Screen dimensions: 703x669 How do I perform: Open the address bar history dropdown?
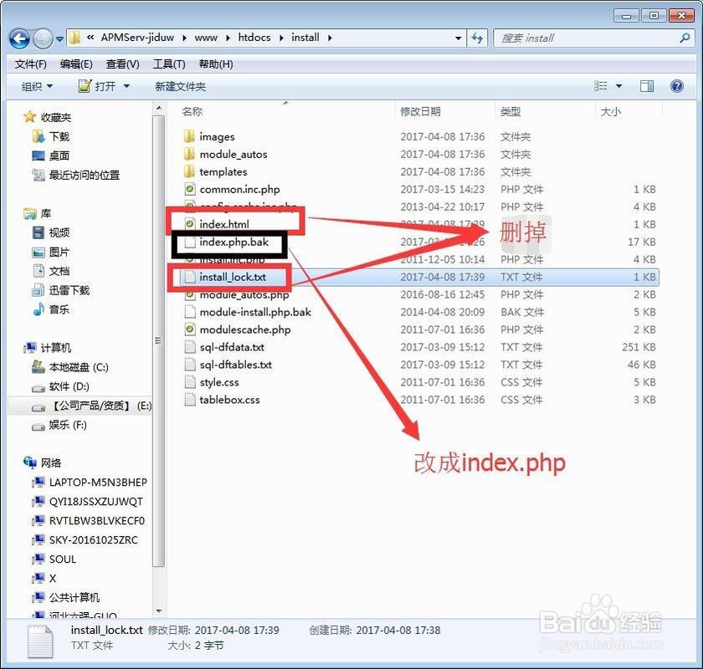(x=458, y=38)
